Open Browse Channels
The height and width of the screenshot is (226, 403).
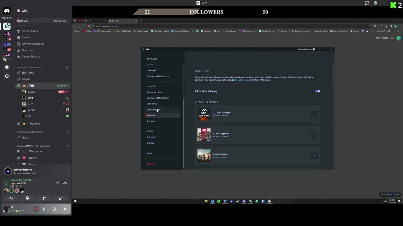click(x=33, y=44)
